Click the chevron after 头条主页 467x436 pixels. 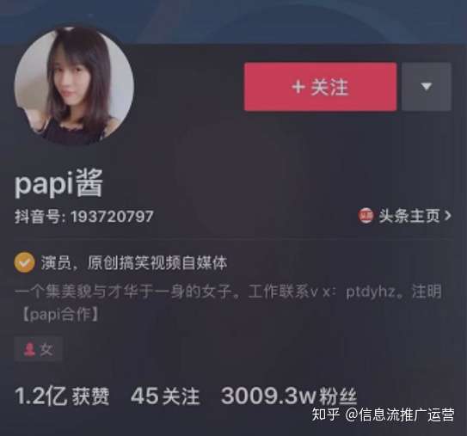pos(447,216)
